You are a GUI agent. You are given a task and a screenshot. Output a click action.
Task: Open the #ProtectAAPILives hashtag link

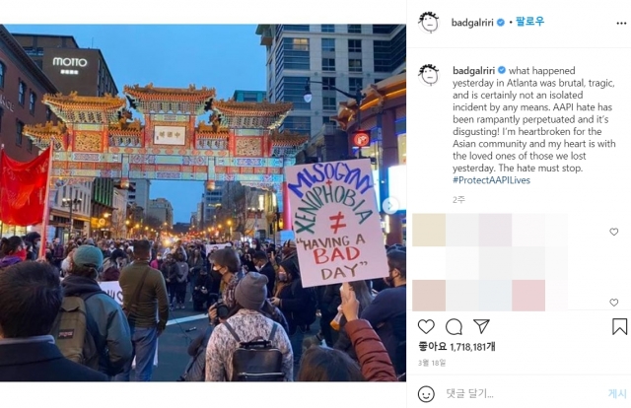[491, 180]
